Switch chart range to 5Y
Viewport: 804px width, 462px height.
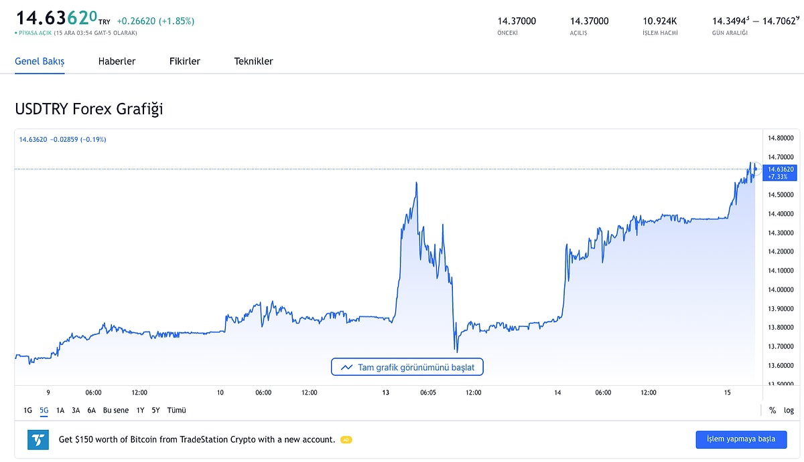[x=155, y=411]
